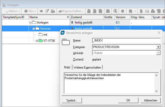The width and height of the screenshot is (165, 107).
Task: Switch to the Weitere Eigenschaften tab
Action: point(87,67)
